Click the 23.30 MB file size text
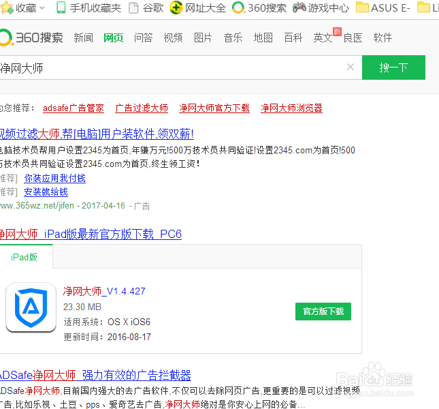439x409 pixels. click(82, 307)
